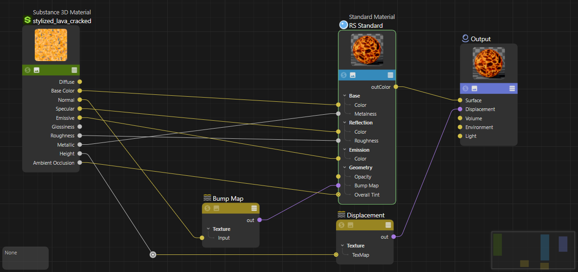The image size is (578, 272).
Task: Click the preview icon on Bump Map header
Action: click(216, 208)
